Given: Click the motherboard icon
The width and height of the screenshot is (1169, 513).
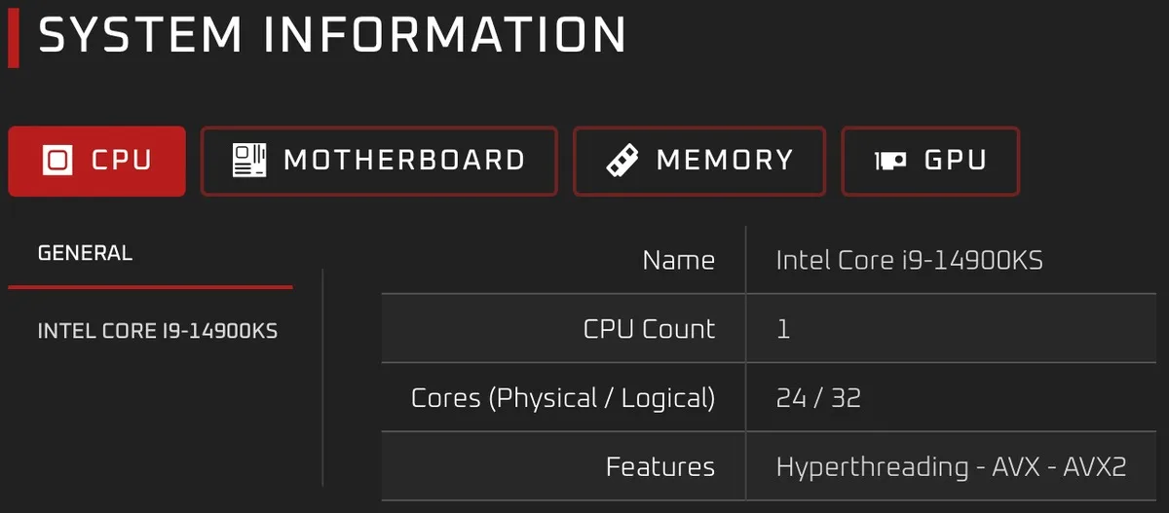Looking at the screenshot, I should [x=249, y=161].
